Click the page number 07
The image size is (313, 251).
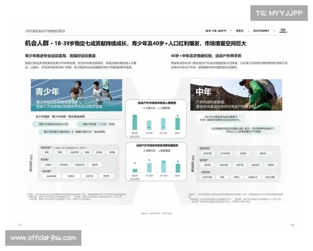[x=20, y=225]
